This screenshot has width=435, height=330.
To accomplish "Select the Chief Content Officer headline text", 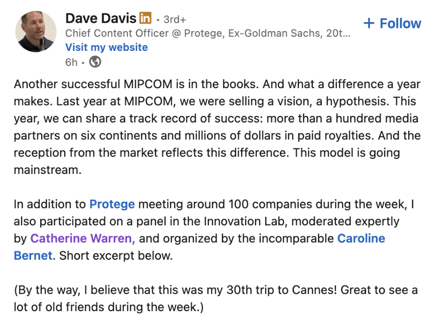I will tap(208, 33).
